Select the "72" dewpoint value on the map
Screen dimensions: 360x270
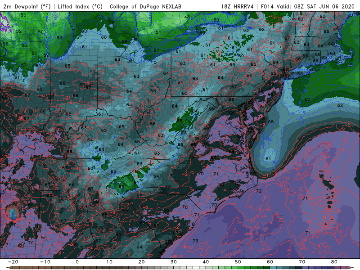click(259, 191)
